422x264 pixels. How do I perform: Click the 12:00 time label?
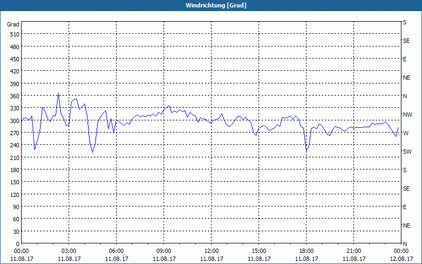[x=212, y=251]
